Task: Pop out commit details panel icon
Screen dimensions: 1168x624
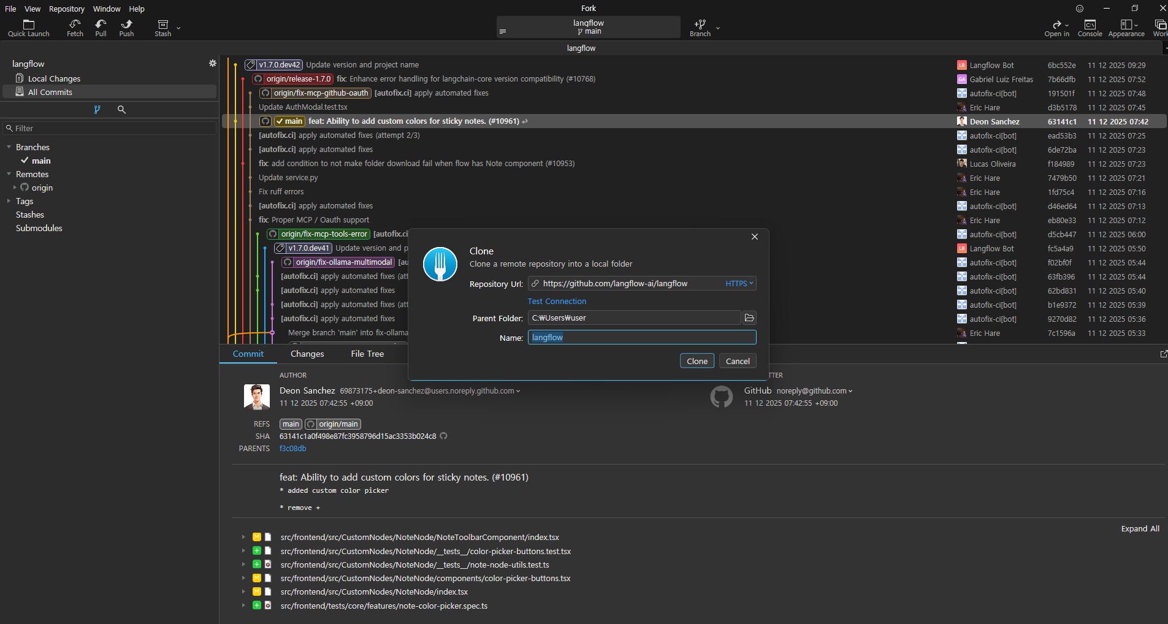Action: click(1163, 354)
